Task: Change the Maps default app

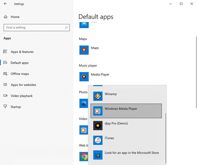Action: point(95,48)
